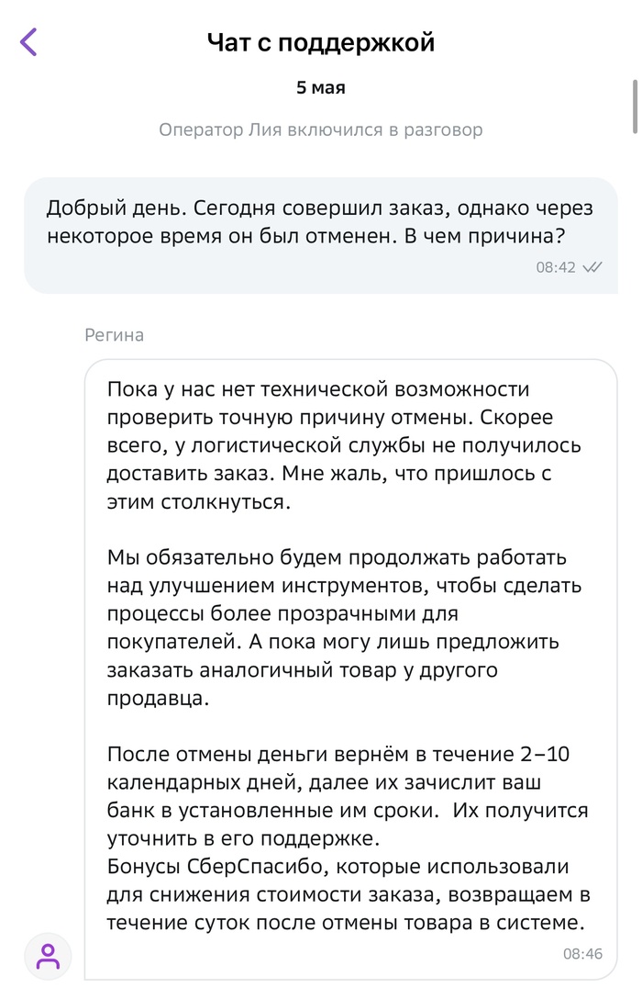Tap the "Чат с поддержкой" header title

pos(320,42)
